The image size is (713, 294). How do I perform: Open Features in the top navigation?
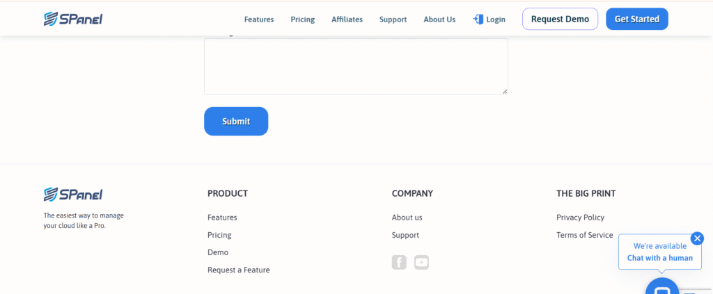pyautogui.click(x=259, y=19)
